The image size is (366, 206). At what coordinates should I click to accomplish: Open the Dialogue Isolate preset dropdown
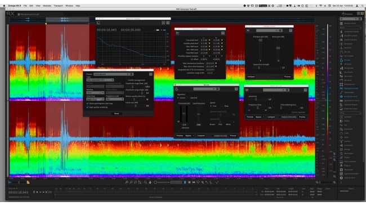point(267,30)
